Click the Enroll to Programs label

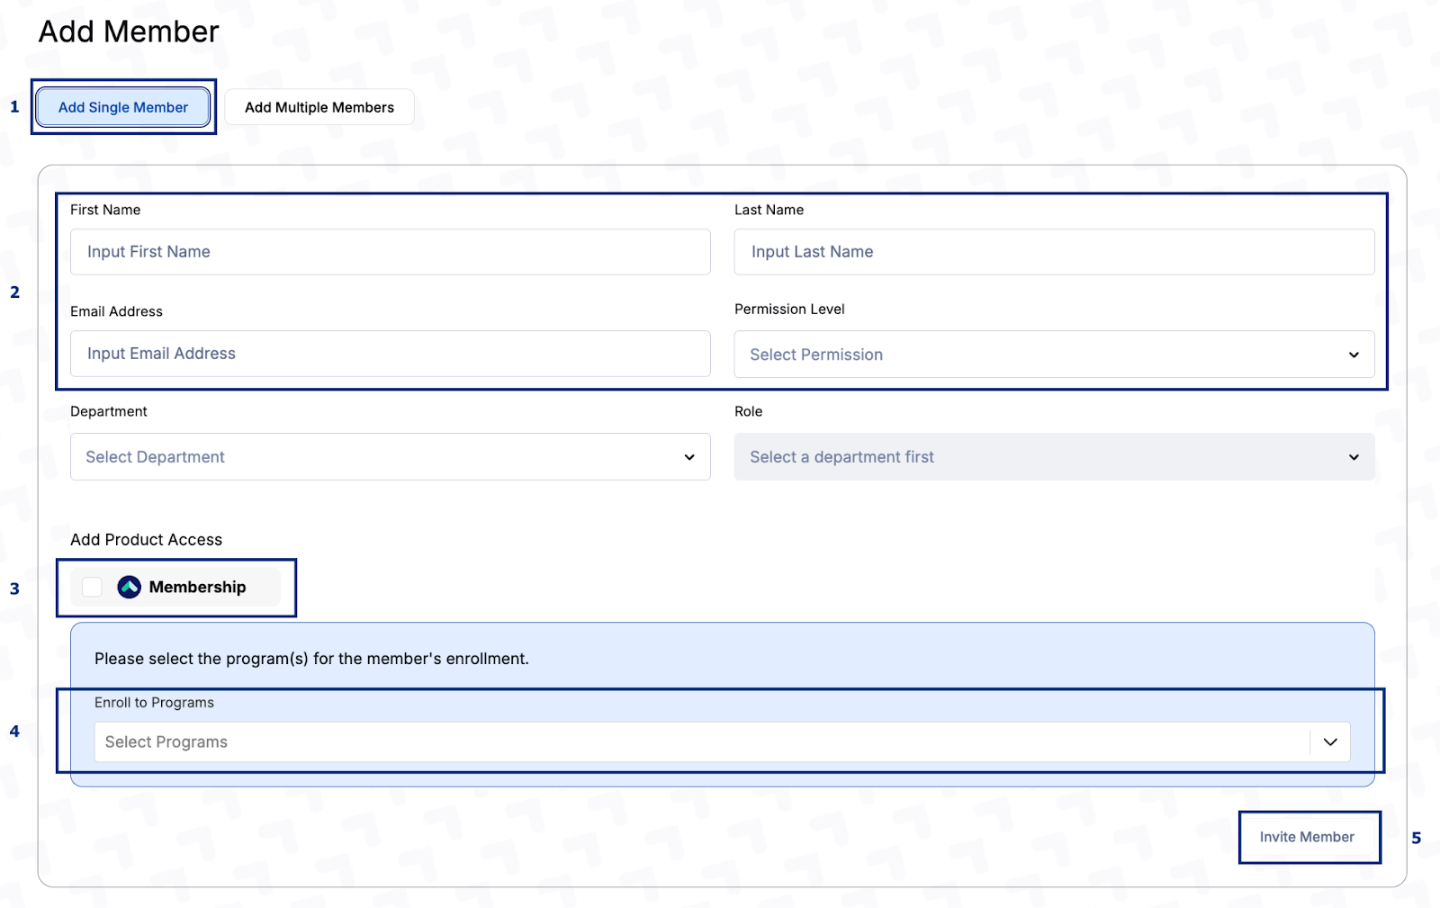click(x=154, y=703)
